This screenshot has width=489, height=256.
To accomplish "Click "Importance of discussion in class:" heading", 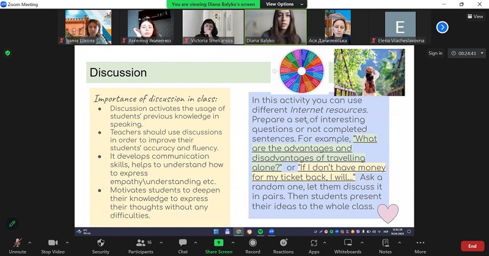I will tap(156, 99).
